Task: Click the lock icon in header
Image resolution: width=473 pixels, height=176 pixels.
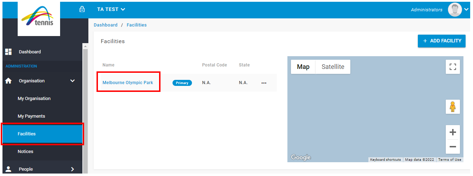Action: [x=82, y=9]
